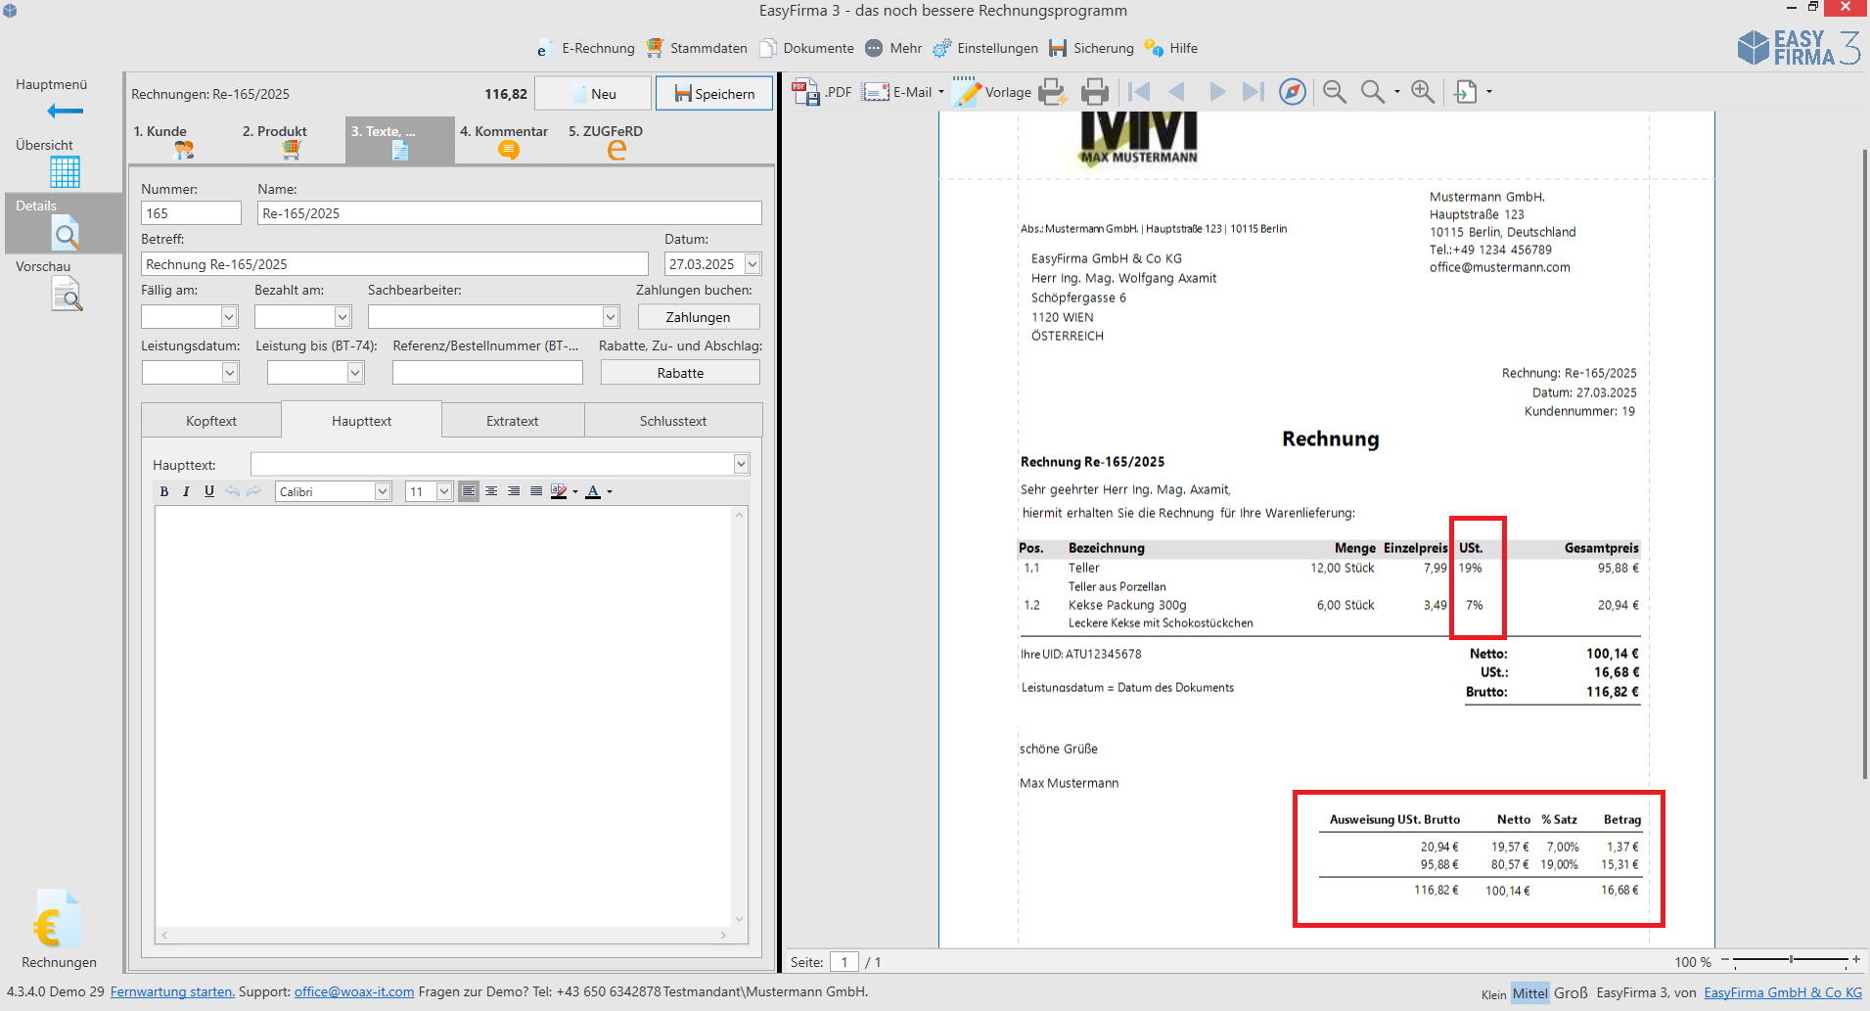This screenshot has width=1870, height=1011.
Task: Click the printer icon in preview toolbar
Action: click(1094, 92)
